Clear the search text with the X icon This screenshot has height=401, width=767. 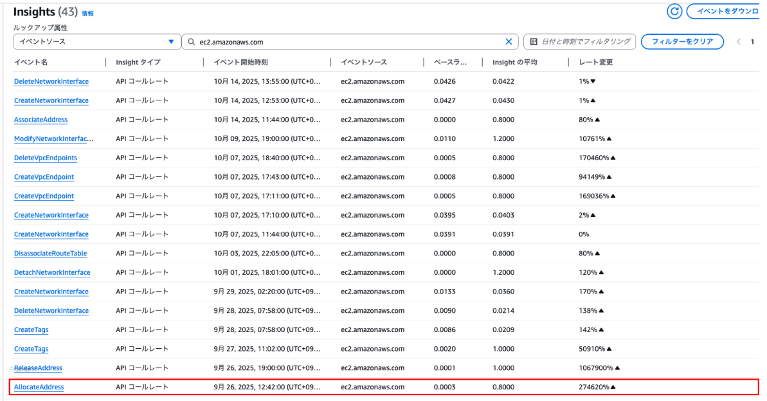tap(509, 42)
